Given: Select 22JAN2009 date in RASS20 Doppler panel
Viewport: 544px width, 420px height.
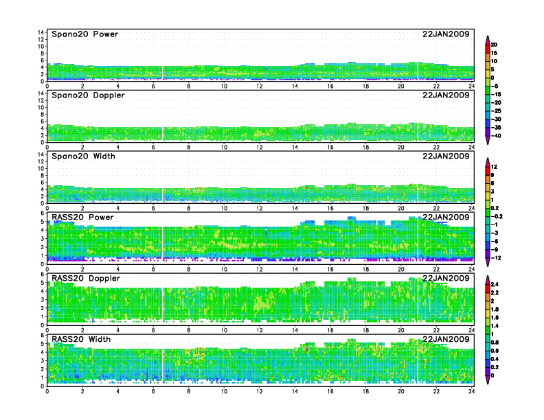Looking at the screenshot, I should point(446,278).
